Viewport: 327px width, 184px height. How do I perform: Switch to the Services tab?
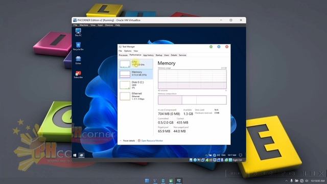[182, 55]
